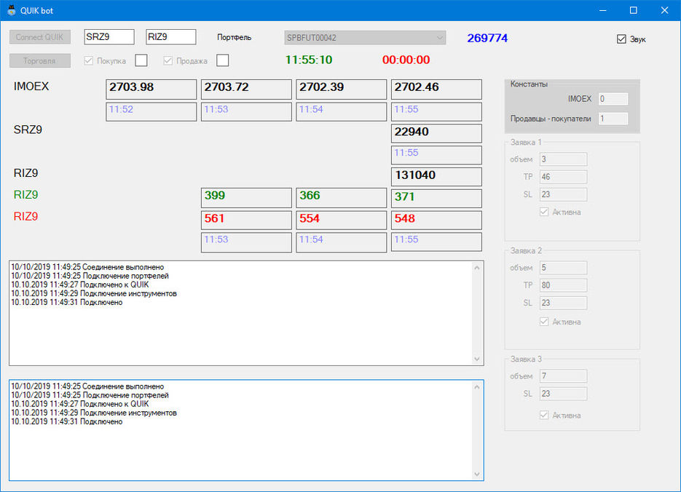This screenshot has height=492, width=681.
Task: Click the IMOEX value 2702.46
Action: (x=436, y=90)
